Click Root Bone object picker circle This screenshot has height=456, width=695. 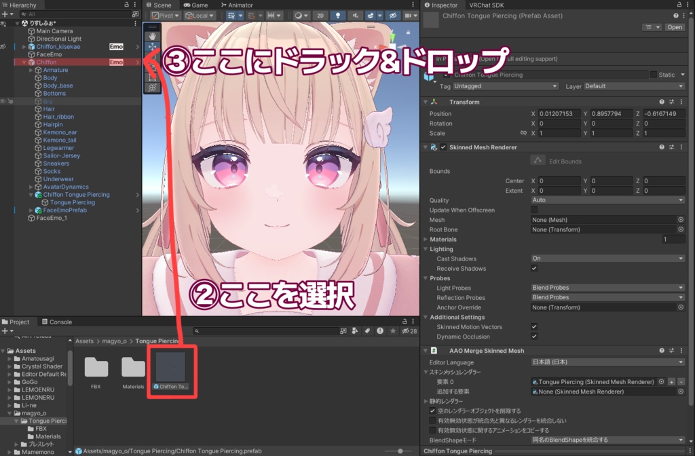(x=680, y=229)
